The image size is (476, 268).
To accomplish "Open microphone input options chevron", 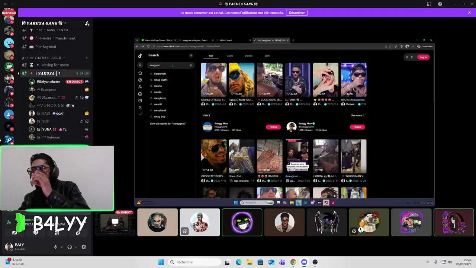I will pos(62,247).
